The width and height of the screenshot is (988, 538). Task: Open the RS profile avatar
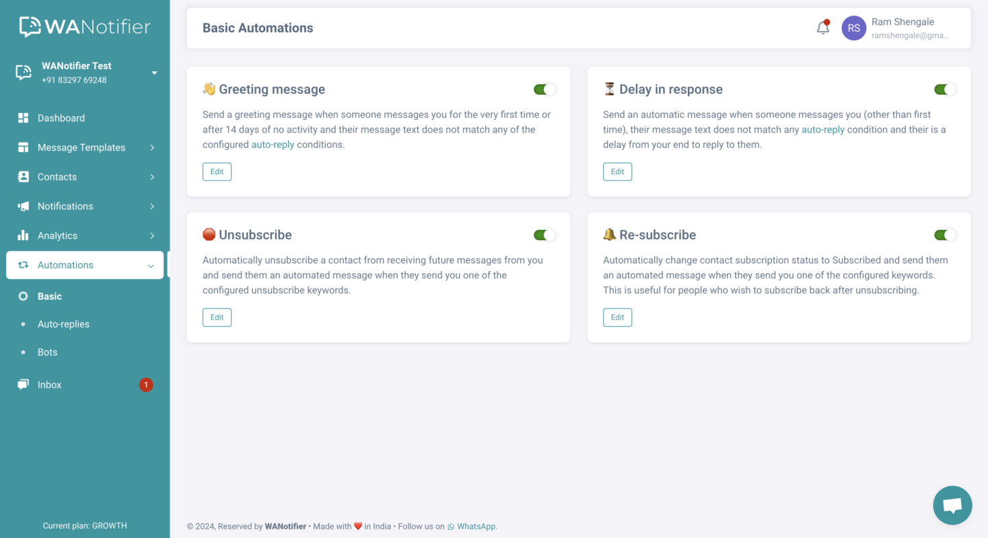pyautogui.click(x=853, y=28)
